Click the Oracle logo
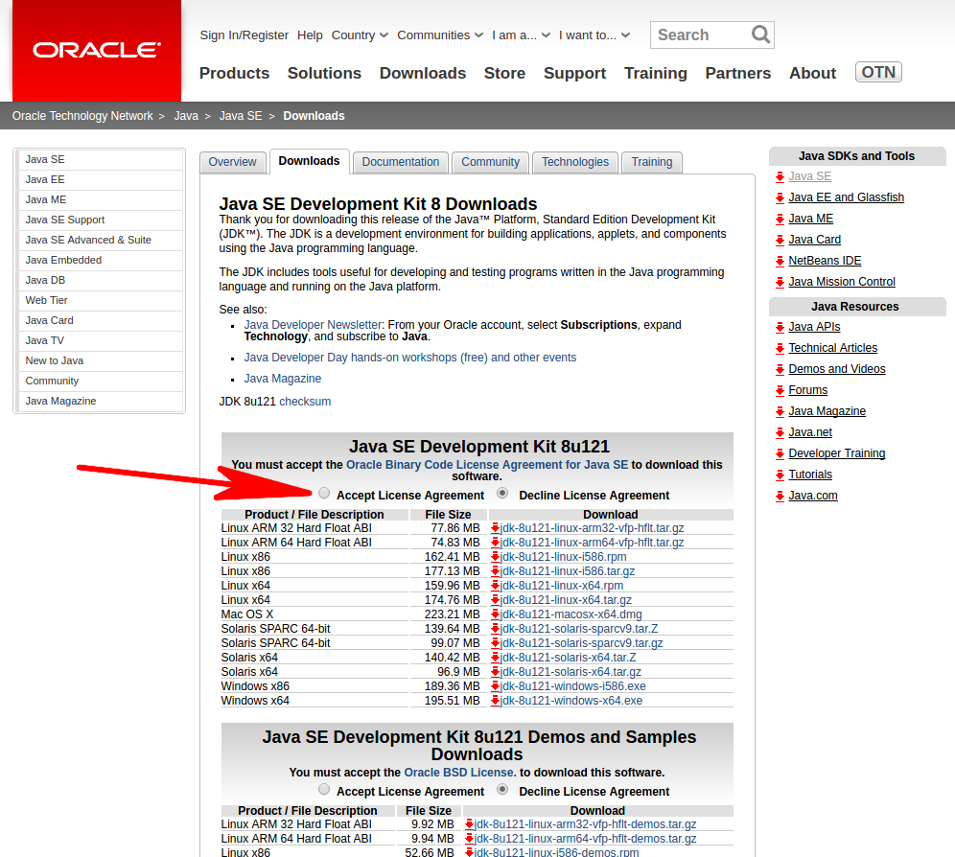Image resolution: width=955 pixels, height=857 pixels. click(97, 50)
